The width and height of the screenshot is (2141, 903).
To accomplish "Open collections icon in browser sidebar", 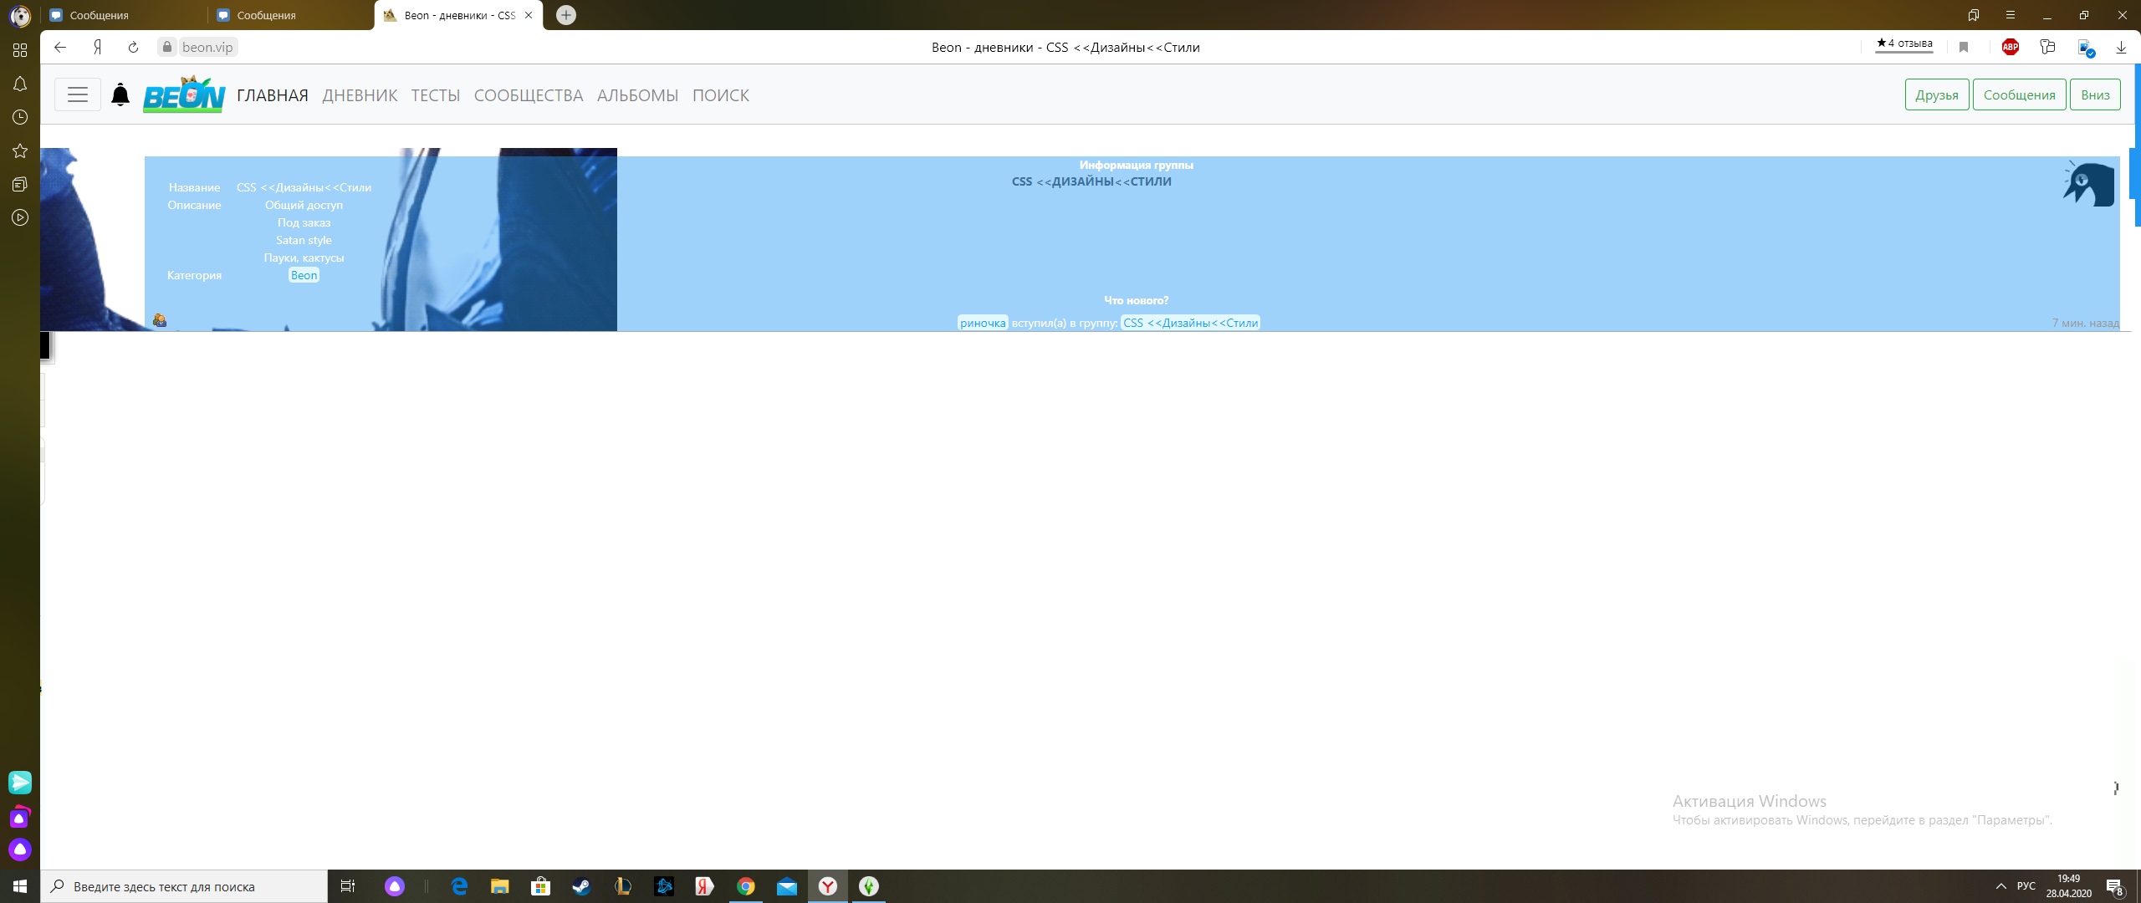I will click(20, 184).
